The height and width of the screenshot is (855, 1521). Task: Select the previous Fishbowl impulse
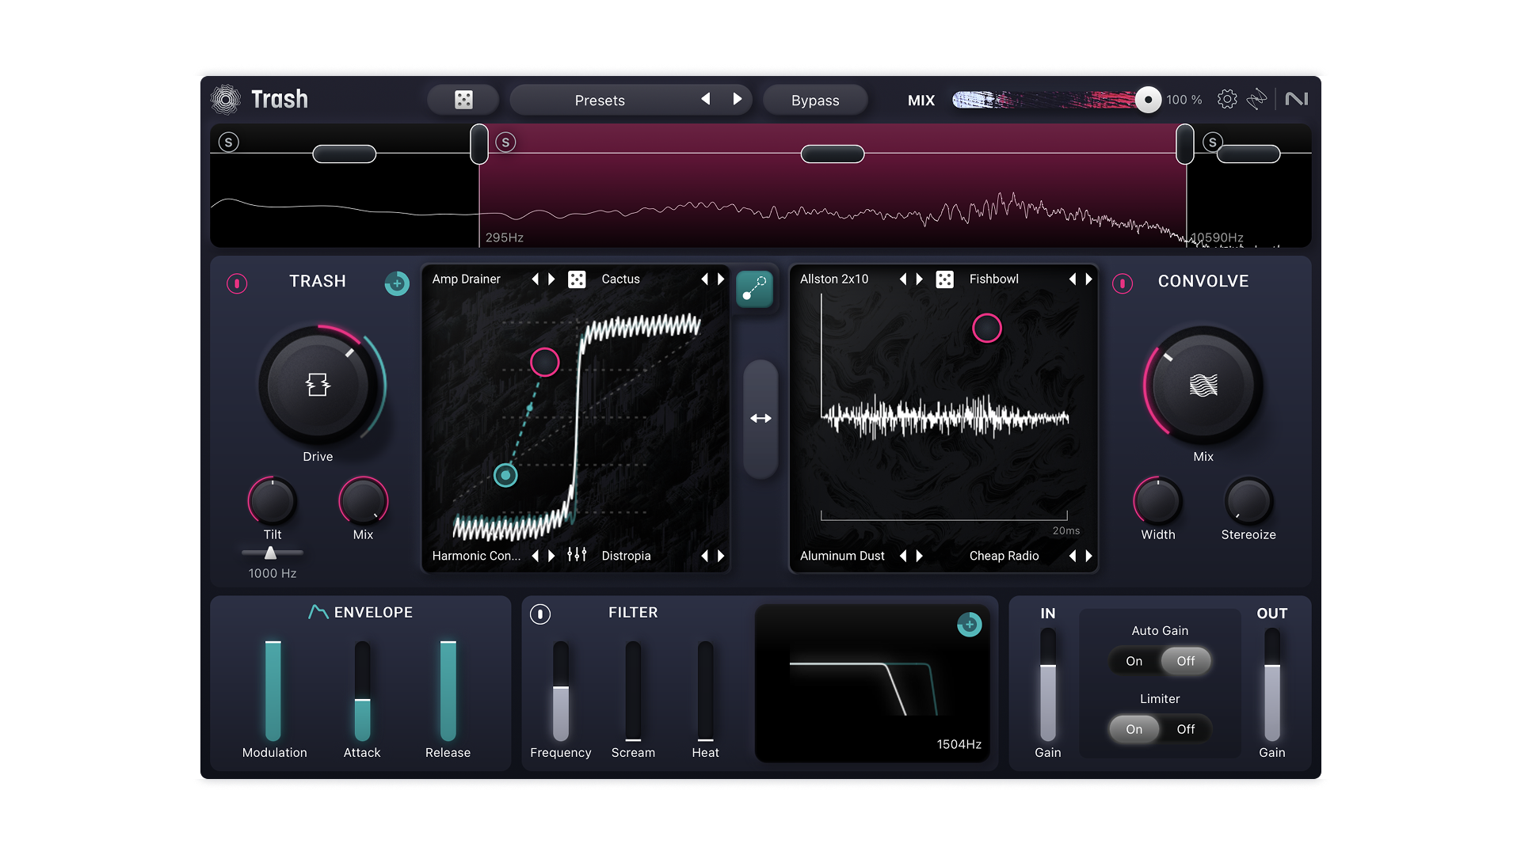(x=1073, y=279)
